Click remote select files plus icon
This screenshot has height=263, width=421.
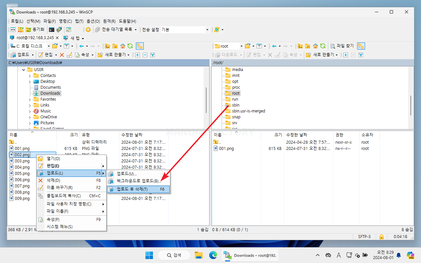click(x=346, y=55)
